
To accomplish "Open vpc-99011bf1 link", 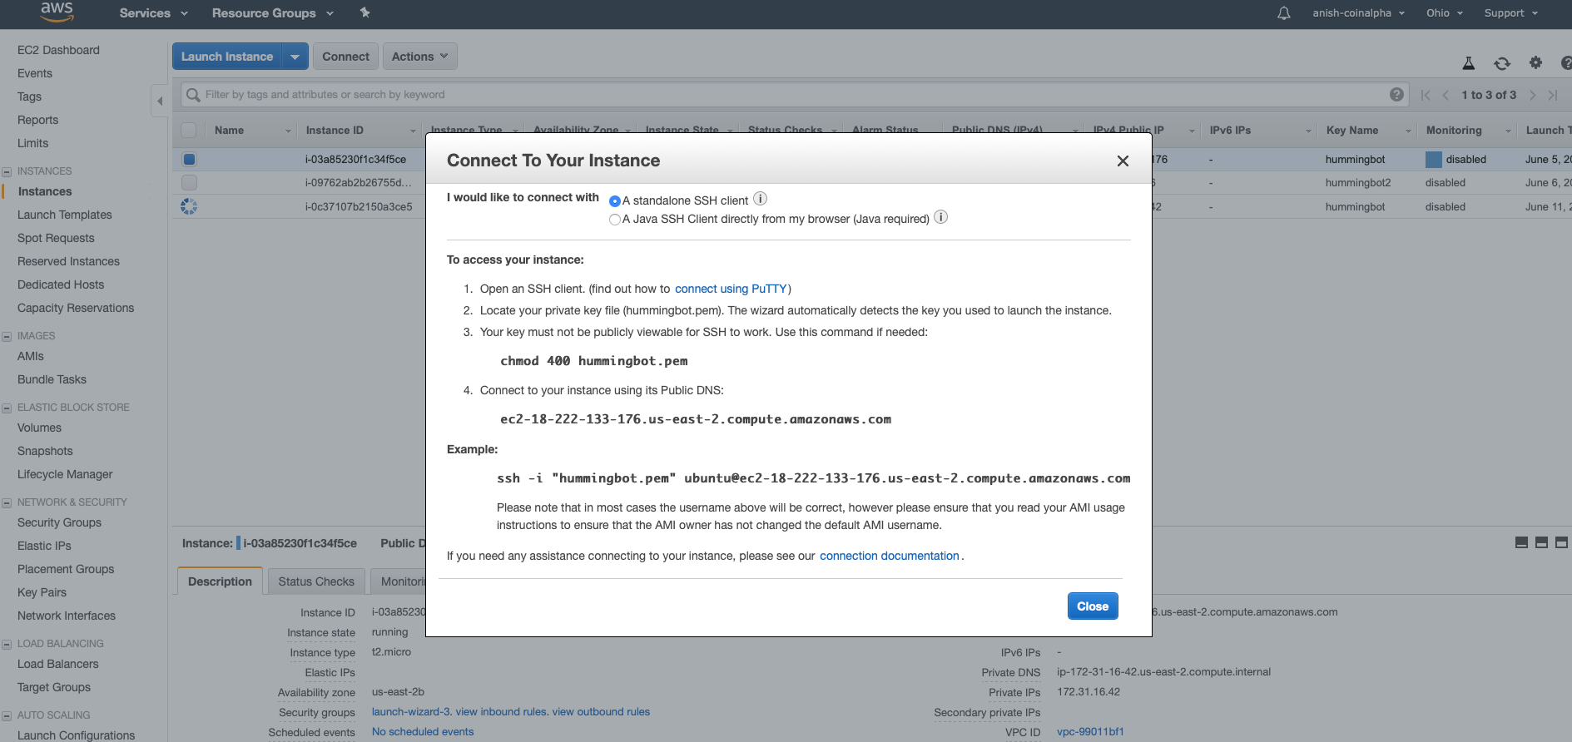I will click(1090, 732).
